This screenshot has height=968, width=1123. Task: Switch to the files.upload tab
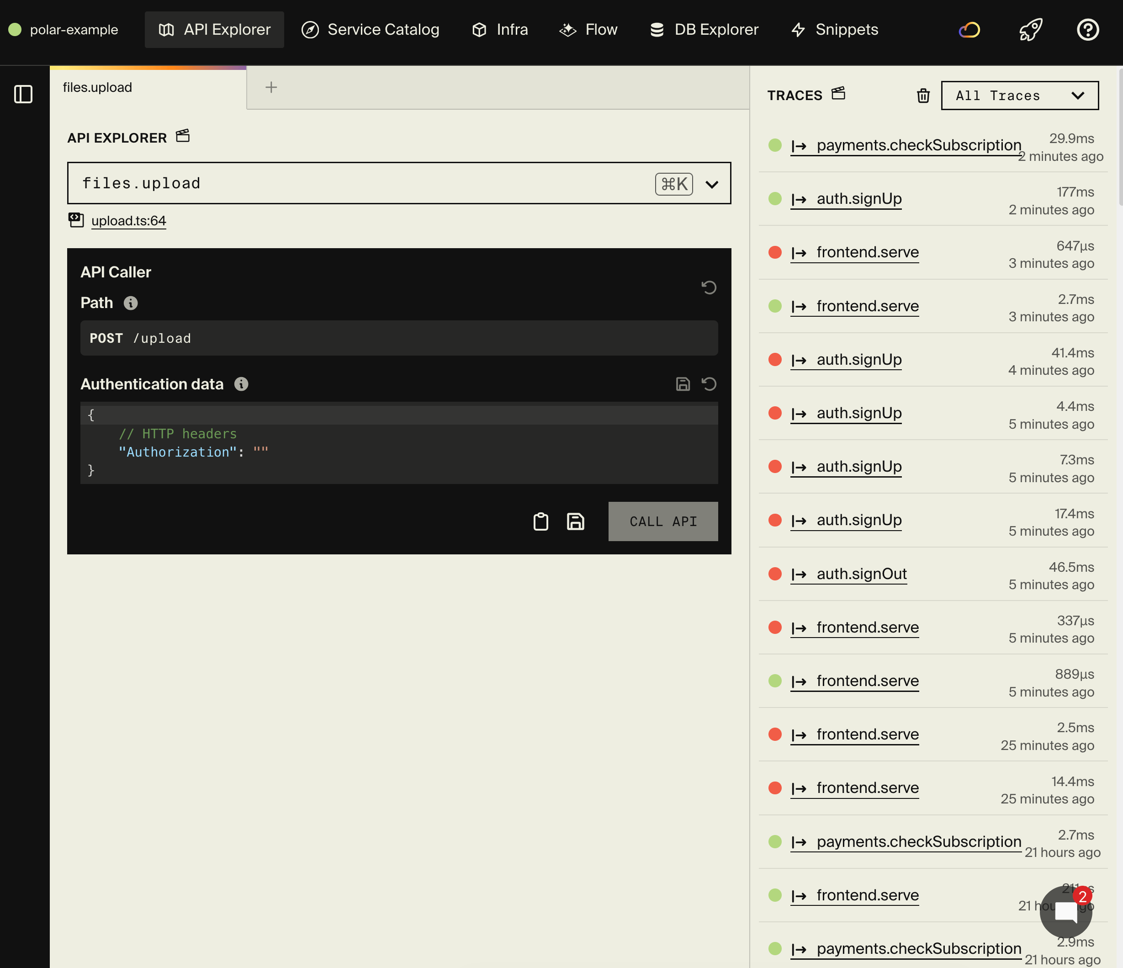coord(98,87)
